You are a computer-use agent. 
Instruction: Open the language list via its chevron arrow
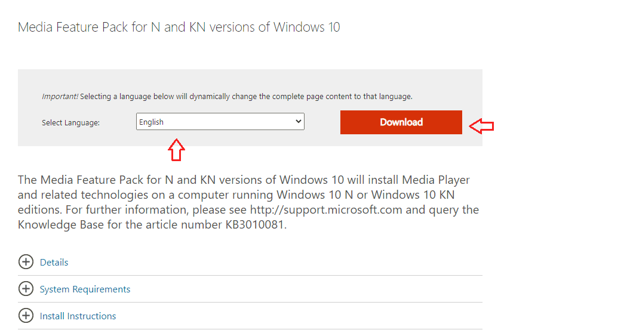tap(299, 122)
